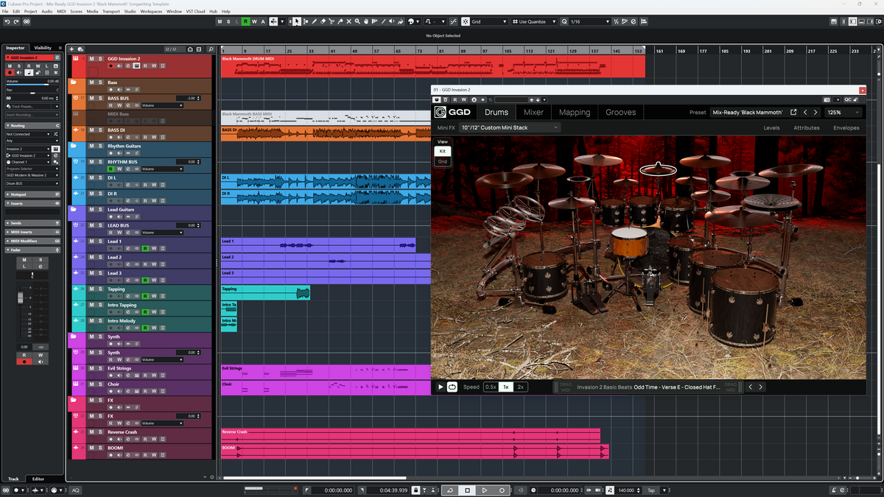Set groove speed to 0.5x
884x497 pixels.
(491, 387)
